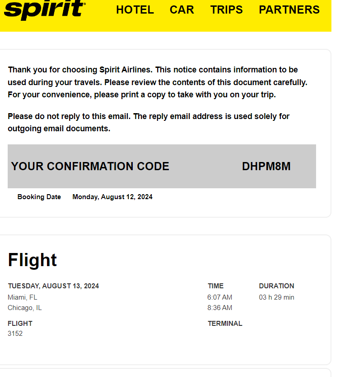Screen dimensions: 340x377
Task: Click the Spirit logo
Action: click(45, 10)
